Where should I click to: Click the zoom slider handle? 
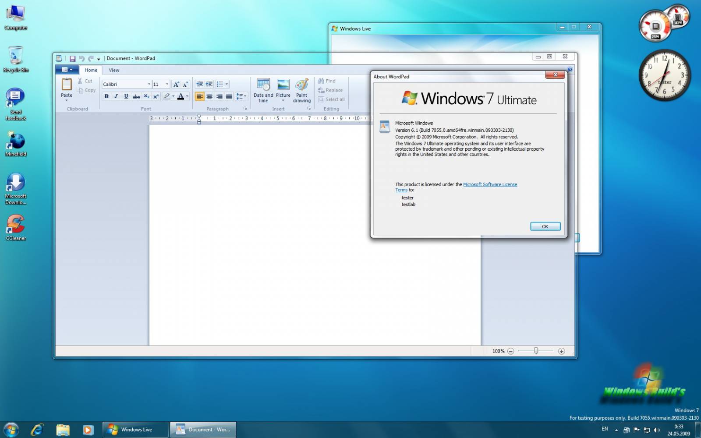click(x=536, y=351)
